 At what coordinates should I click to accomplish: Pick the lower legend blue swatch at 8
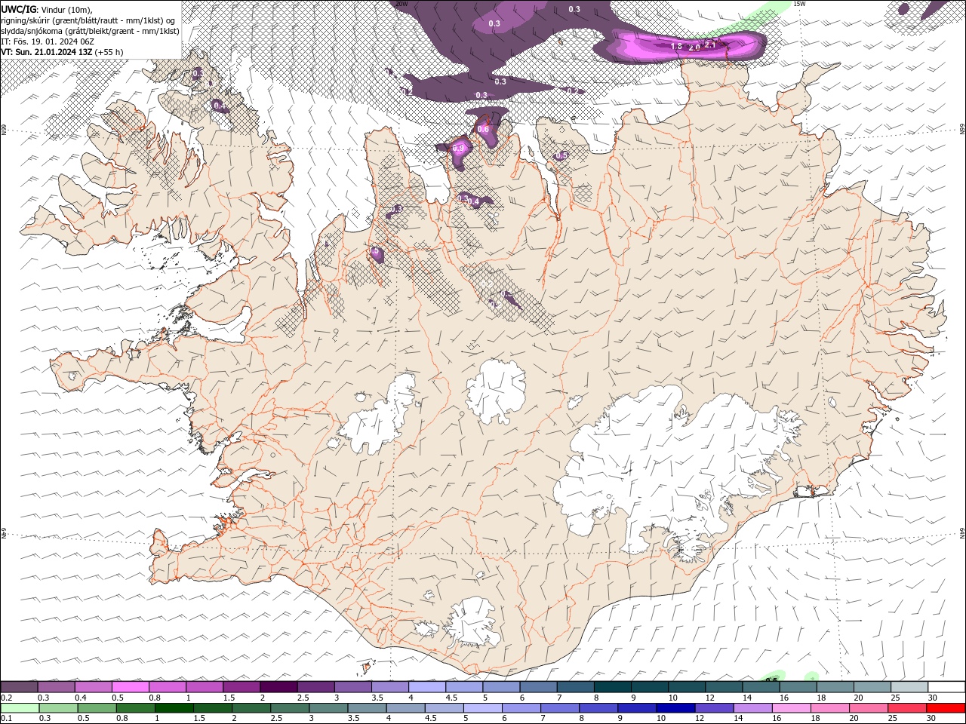pos(598,708)
